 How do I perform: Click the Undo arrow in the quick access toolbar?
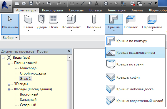(49, 4)
